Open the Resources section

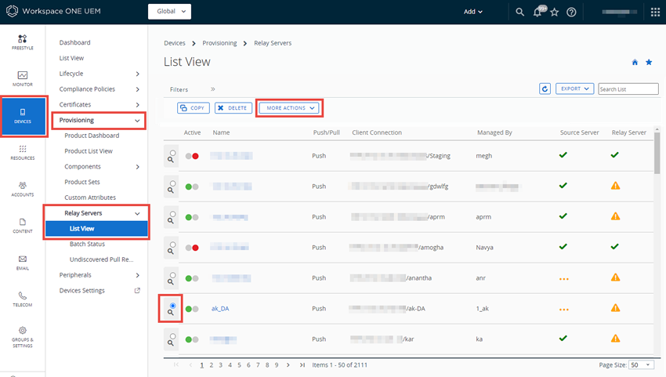coord(23,152)
